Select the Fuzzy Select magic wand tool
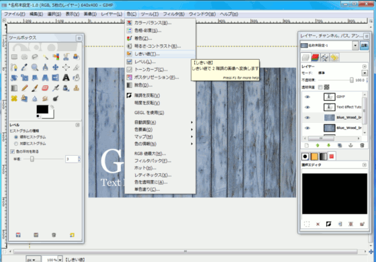This screenshot has width=376, height=262. (46, 57)
